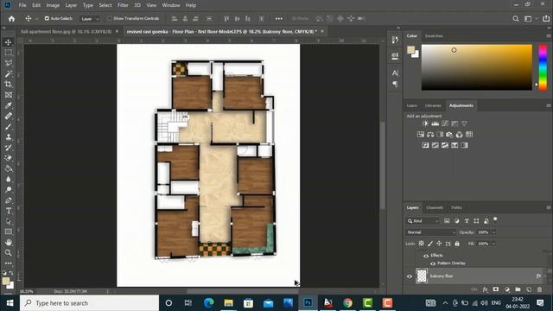The height and width of the screenshot is (311, 553).
Task: Select the Crop tool
Action: [x=9, y=85]
